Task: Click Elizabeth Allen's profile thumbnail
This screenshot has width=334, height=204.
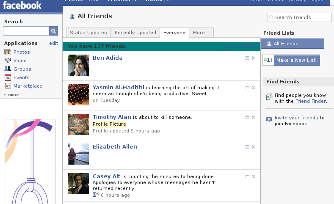Action: click(78, 154)
